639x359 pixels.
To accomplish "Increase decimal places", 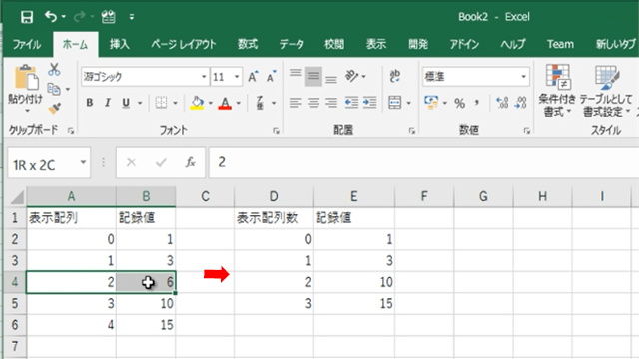I will pyautogui.click(x=502, y=103).
